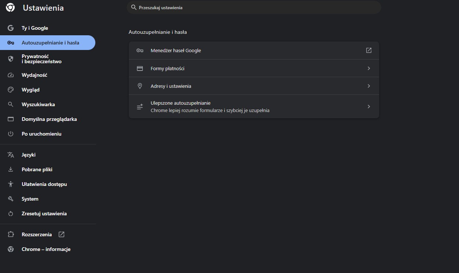Click the palette icon next to Wygląd
Image resolution: width=459 pixels, height=273 pixels.
(x=11, y=90)
